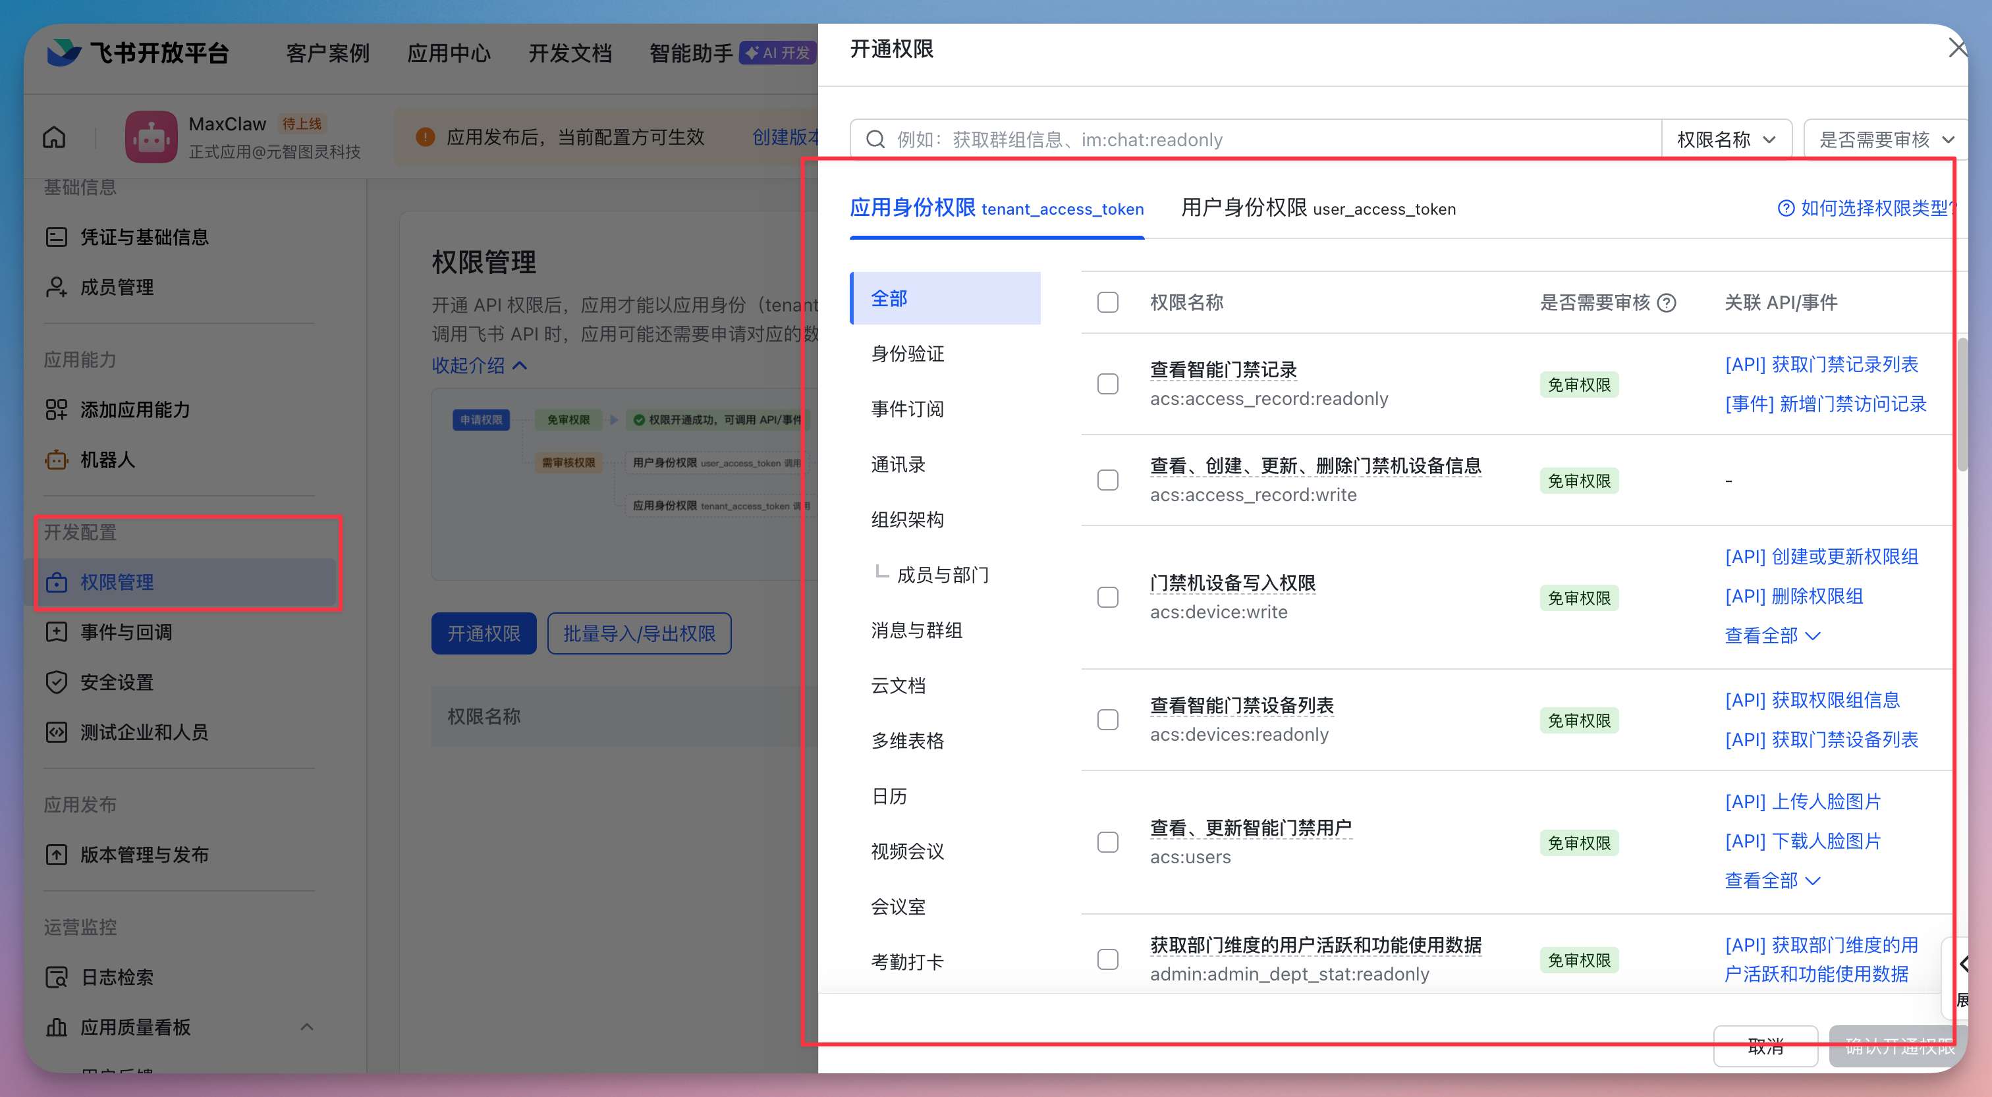Click the permission flow diagram thumbnail

click(625, 484)
